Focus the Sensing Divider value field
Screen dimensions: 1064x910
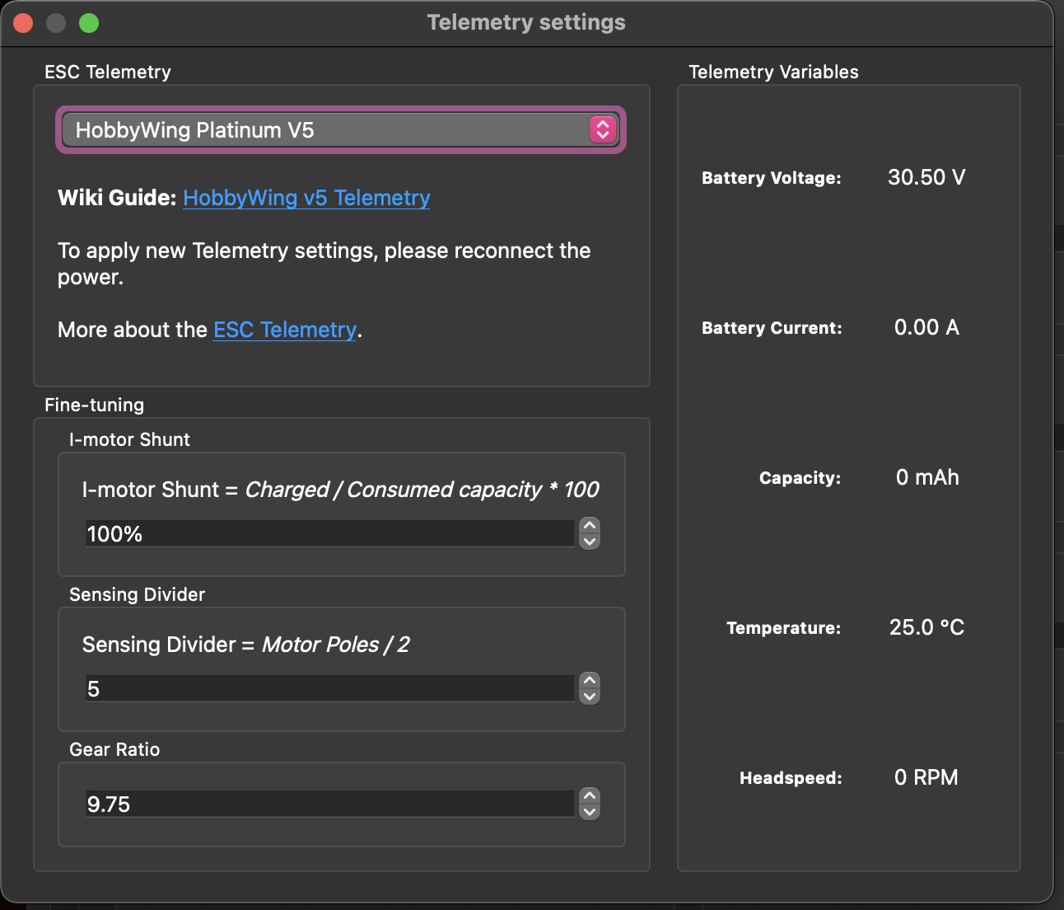[329, 689]
